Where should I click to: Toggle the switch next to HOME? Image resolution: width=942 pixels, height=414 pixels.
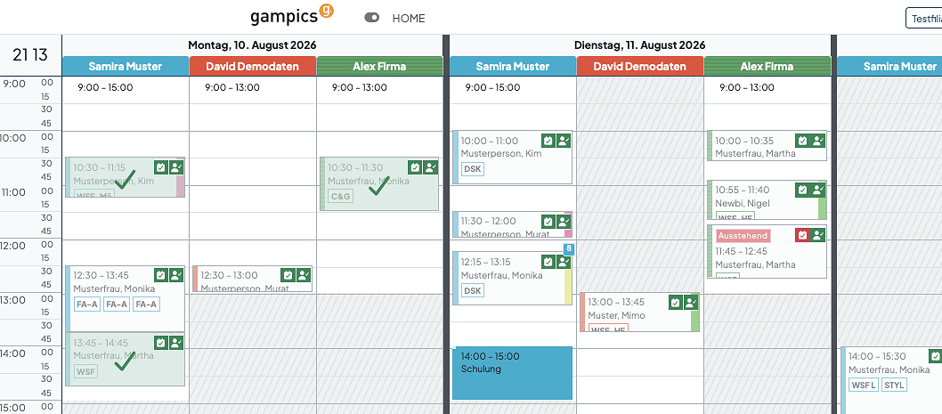(x=372, y=18)
